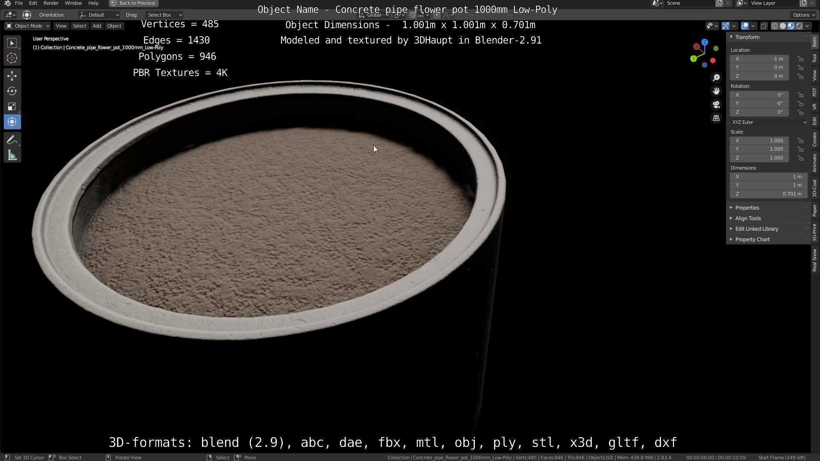Click the Y axis on navigation gizmo

click(x=694, y=58)
